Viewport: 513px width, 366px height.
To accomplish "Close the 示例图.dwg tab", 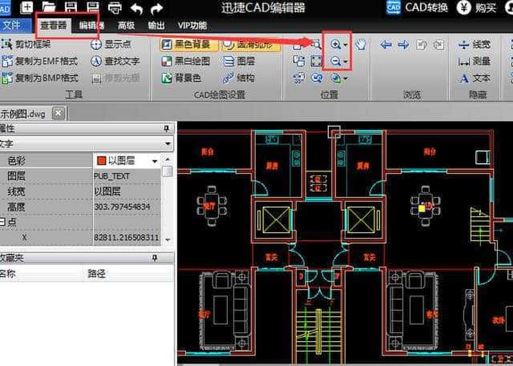I will tap(58, 113).
